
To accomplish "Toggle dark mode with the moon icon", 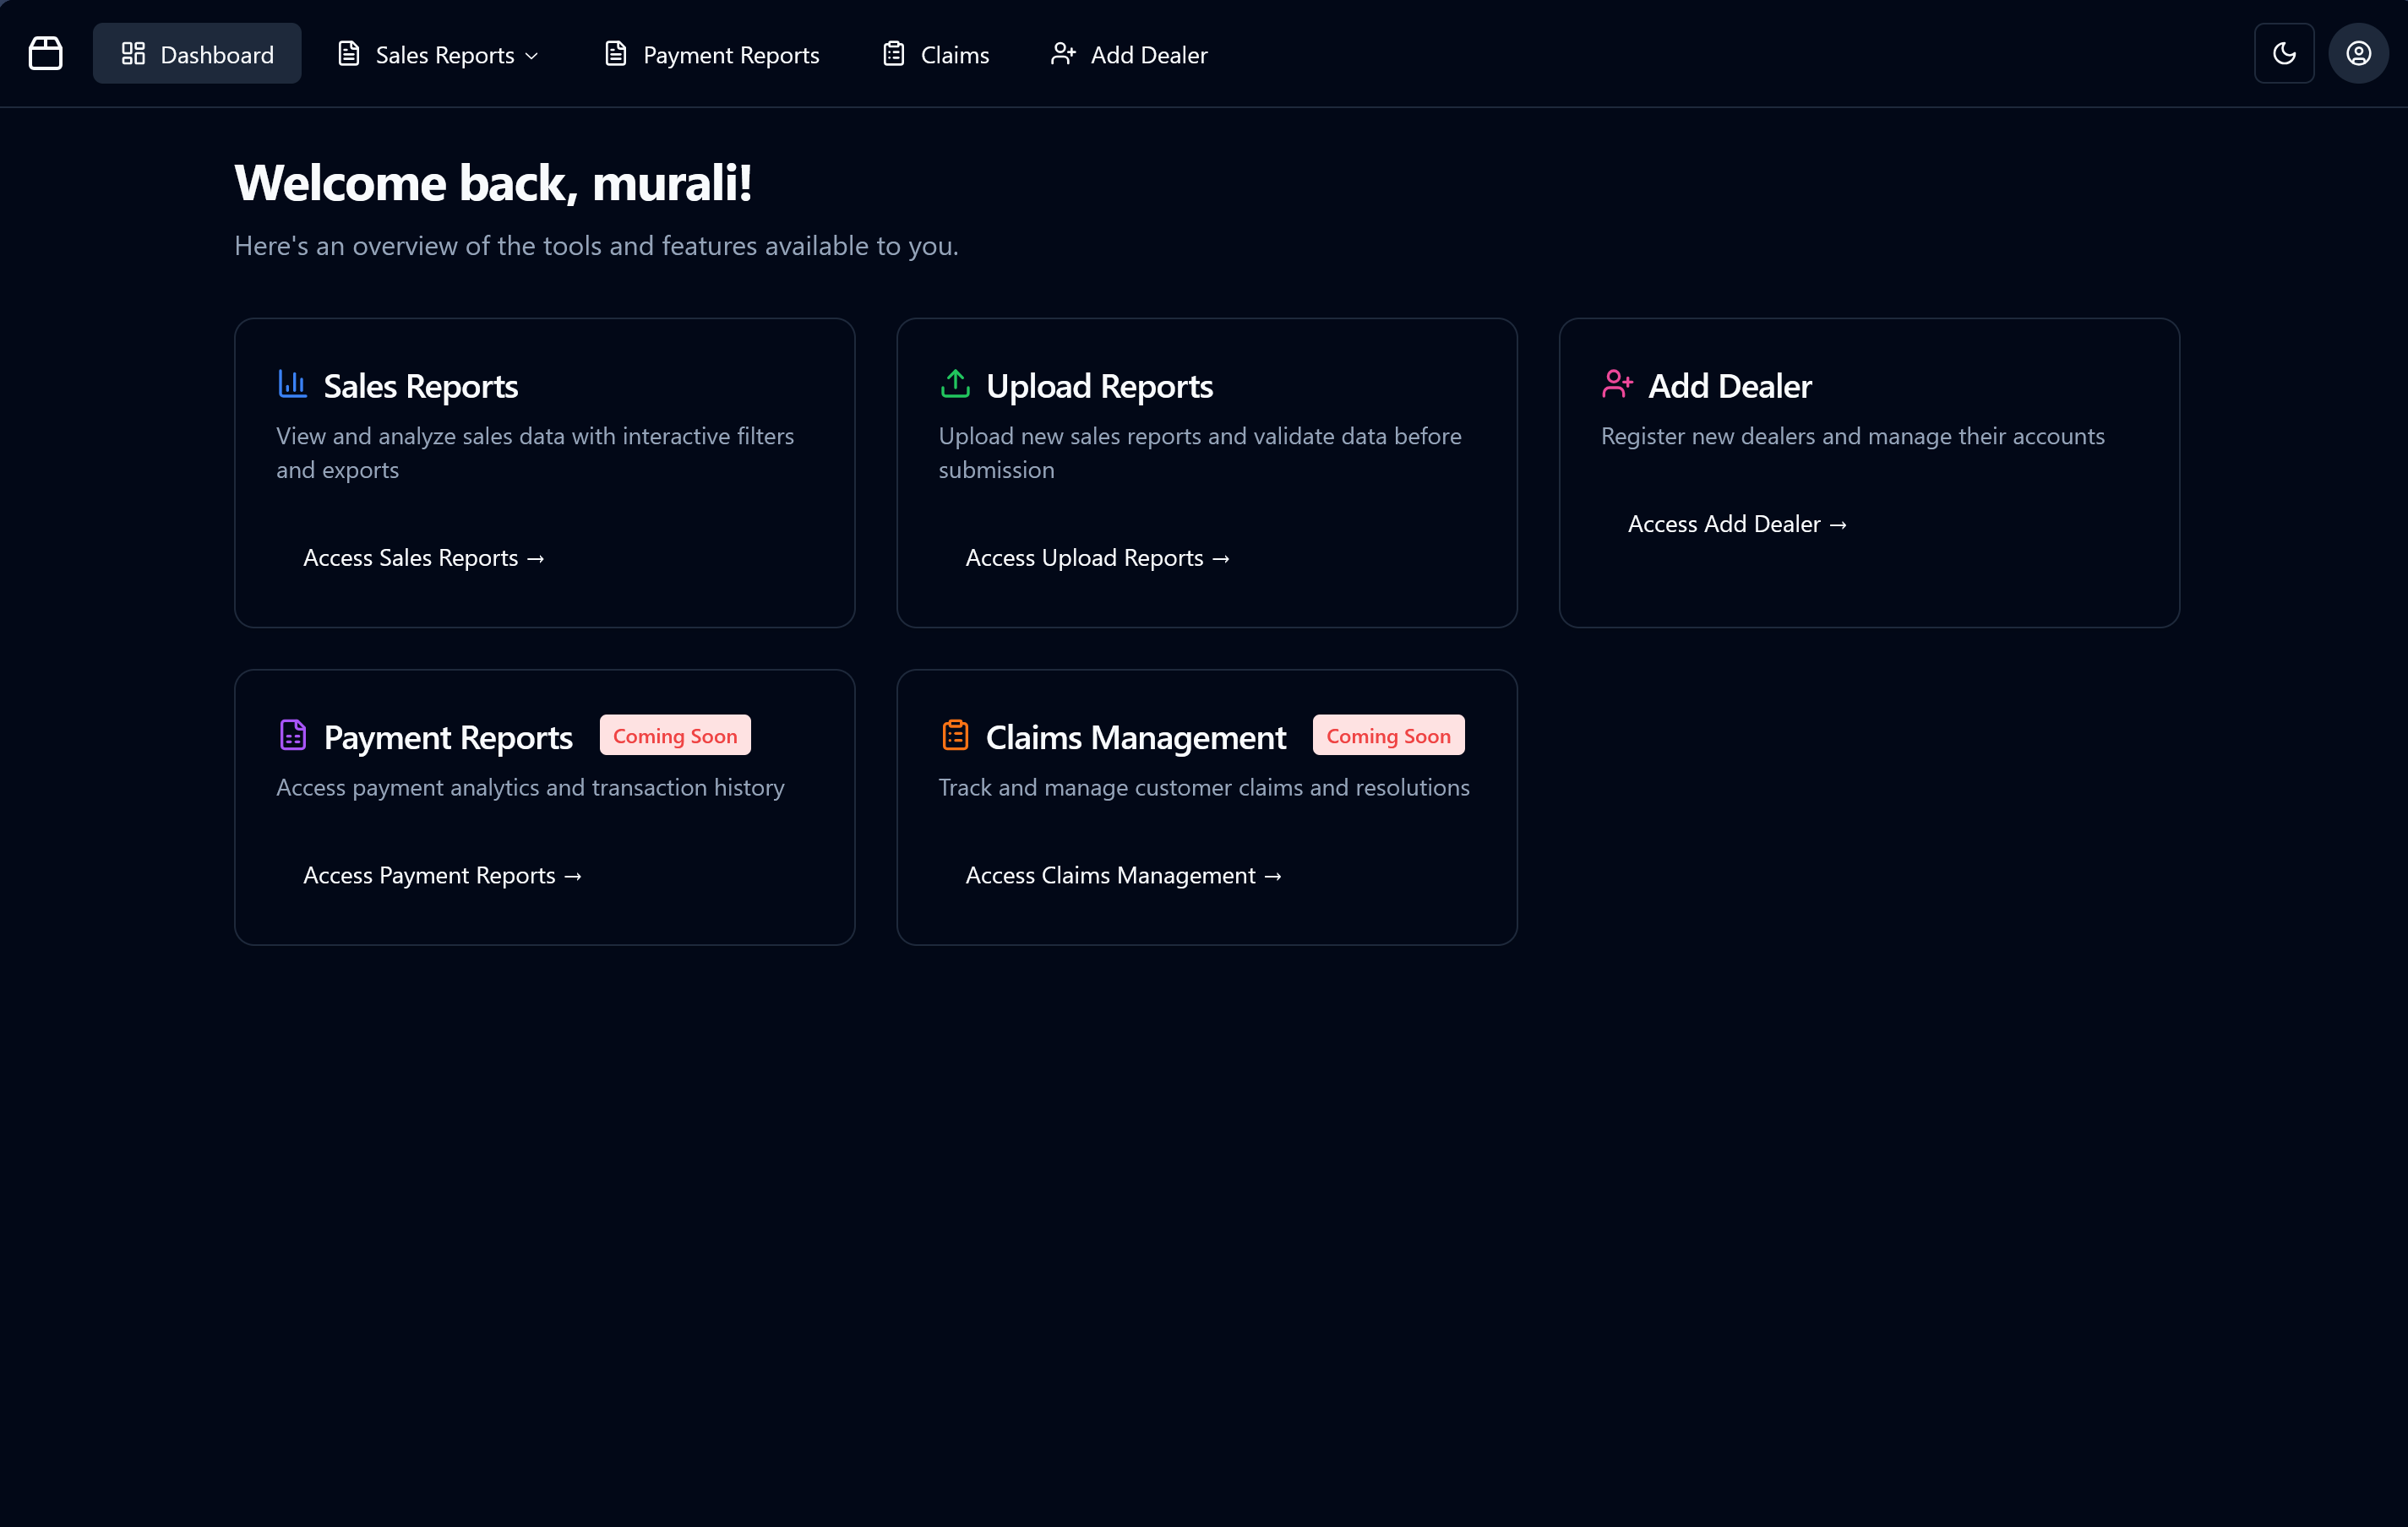I will (x=2284, y=53).
